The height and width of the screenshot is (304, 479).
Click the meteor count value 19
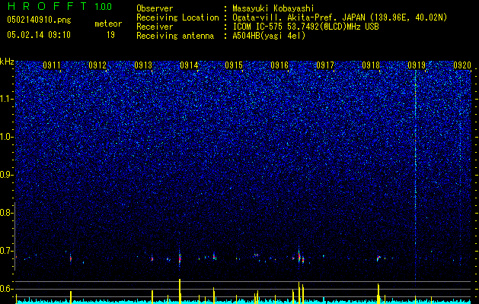click(110, 35)
